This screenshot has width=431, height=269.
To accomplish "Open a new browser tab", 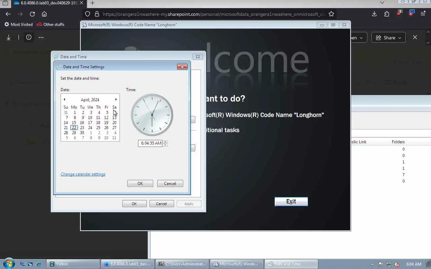I will coord(92,3).
